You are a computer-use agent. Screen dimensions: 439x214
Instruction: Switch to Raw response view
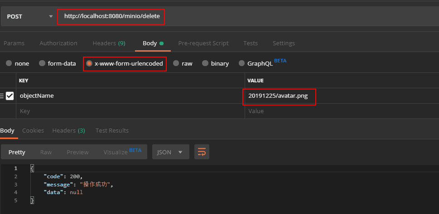pyautogui.click(x=46, y=152)
